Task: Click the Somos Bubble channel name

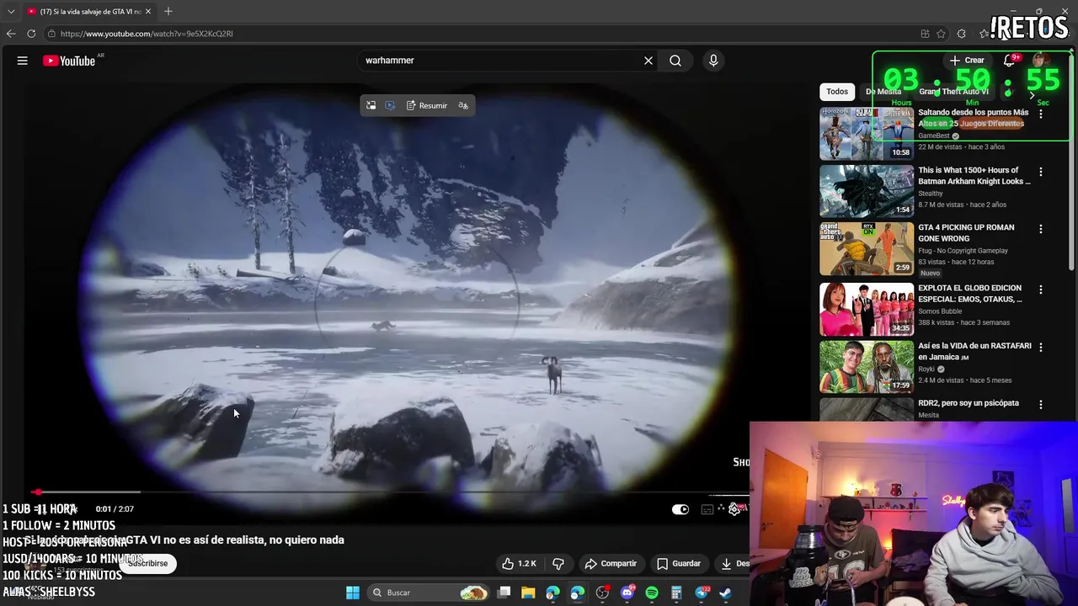Action: pyautogui.click(x=940, y=311)
